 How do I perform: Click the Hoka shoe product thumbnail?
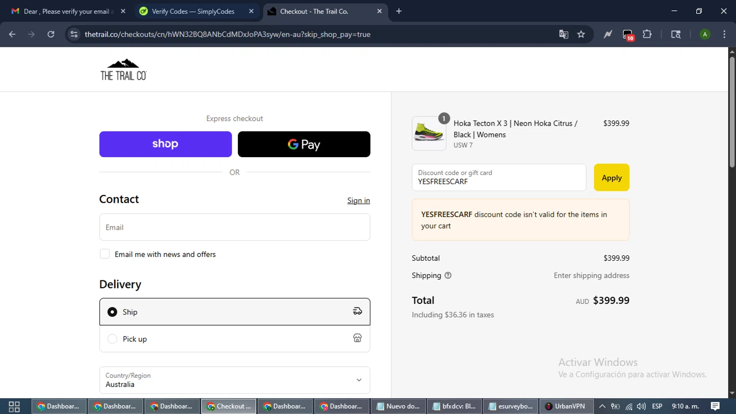coord(429,133)
